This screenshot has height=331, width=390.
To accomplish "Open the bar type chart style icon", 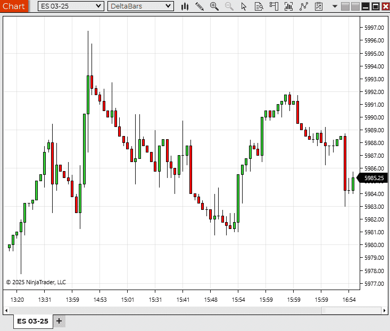I will [x=185, y=6].
